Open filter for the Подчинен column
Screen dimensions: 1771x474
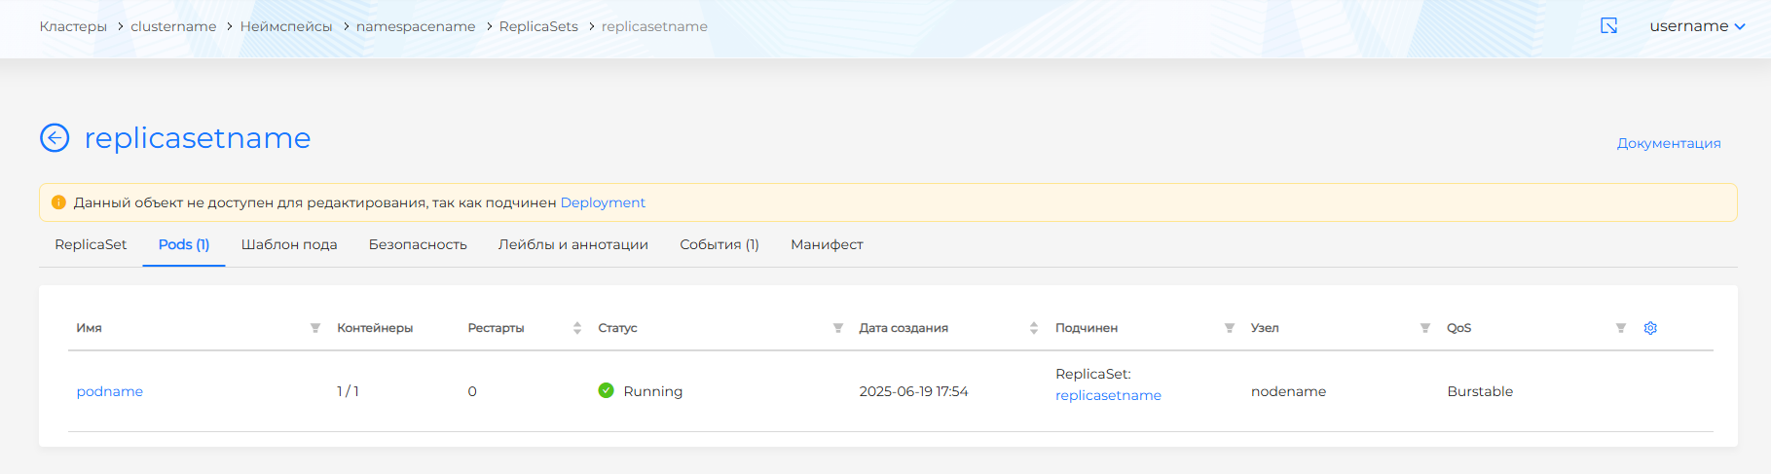point(1229,328)
